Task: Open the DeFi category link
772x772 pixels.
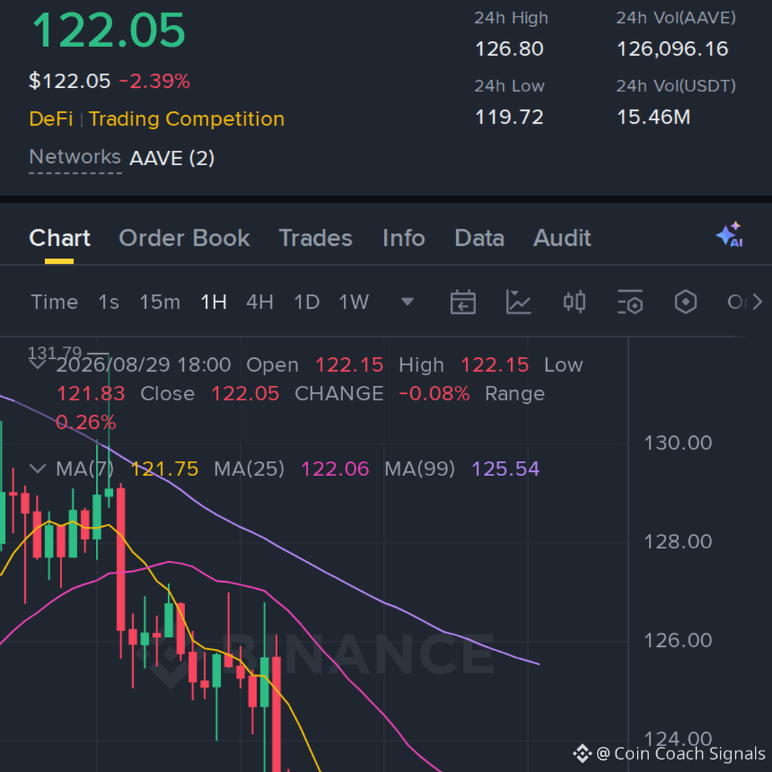Action: 51,119
